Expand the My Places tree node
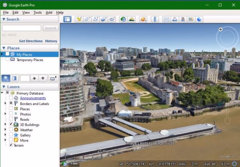 pos(2,54)
